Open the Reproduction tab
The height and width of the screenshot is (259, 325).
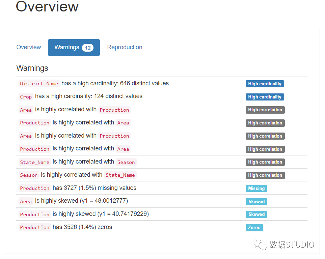[x=125, y=47]
